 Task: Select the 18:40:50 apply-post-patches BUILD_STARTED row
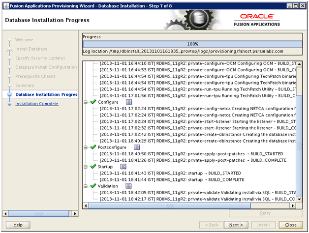[191, 154]
